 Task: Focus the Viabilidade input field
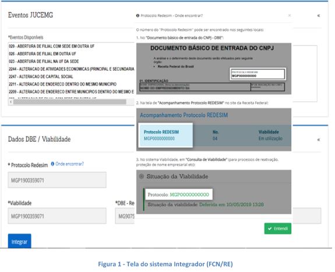pos(57,216)
